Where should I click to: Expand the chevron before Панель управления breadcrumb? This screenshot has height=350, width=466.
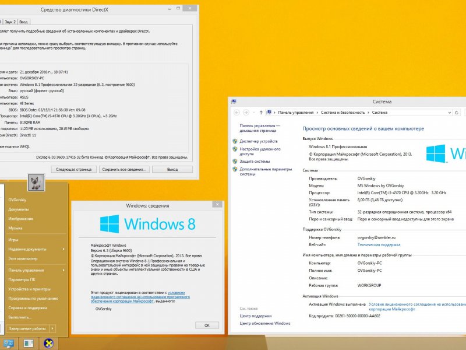[274, 113]
